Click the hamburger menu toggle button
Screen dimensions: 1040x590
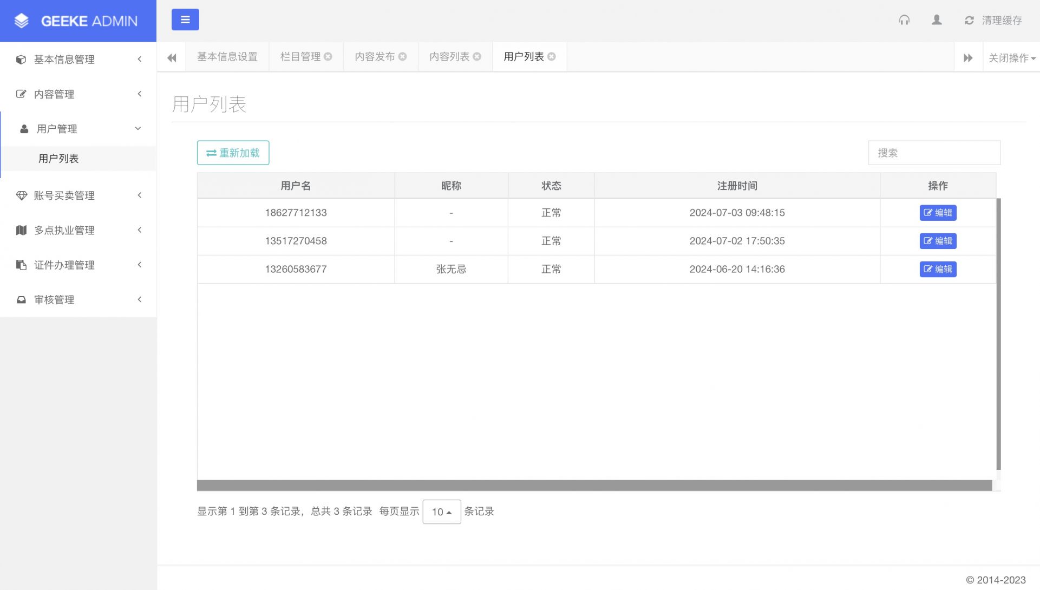coord(185,20)
